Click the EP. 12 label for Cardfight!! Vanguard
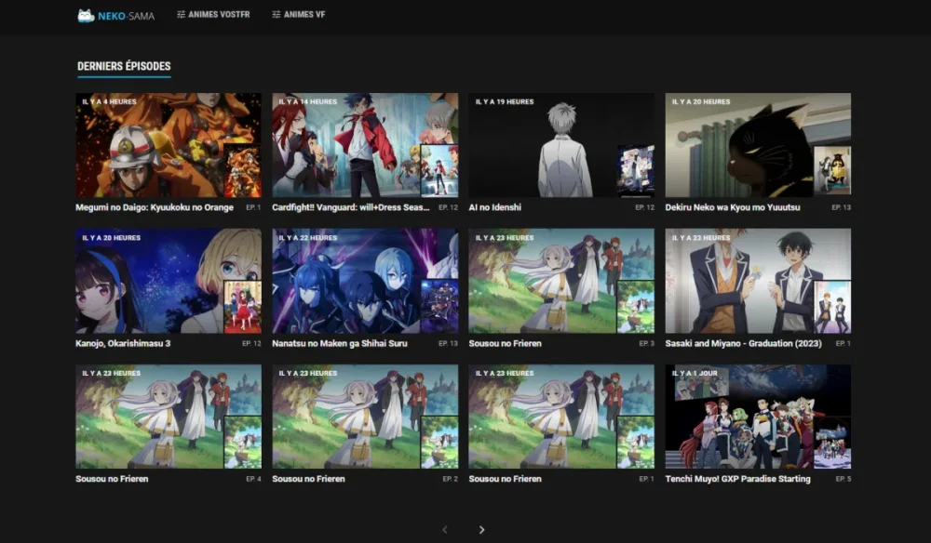 coord(449,207)
